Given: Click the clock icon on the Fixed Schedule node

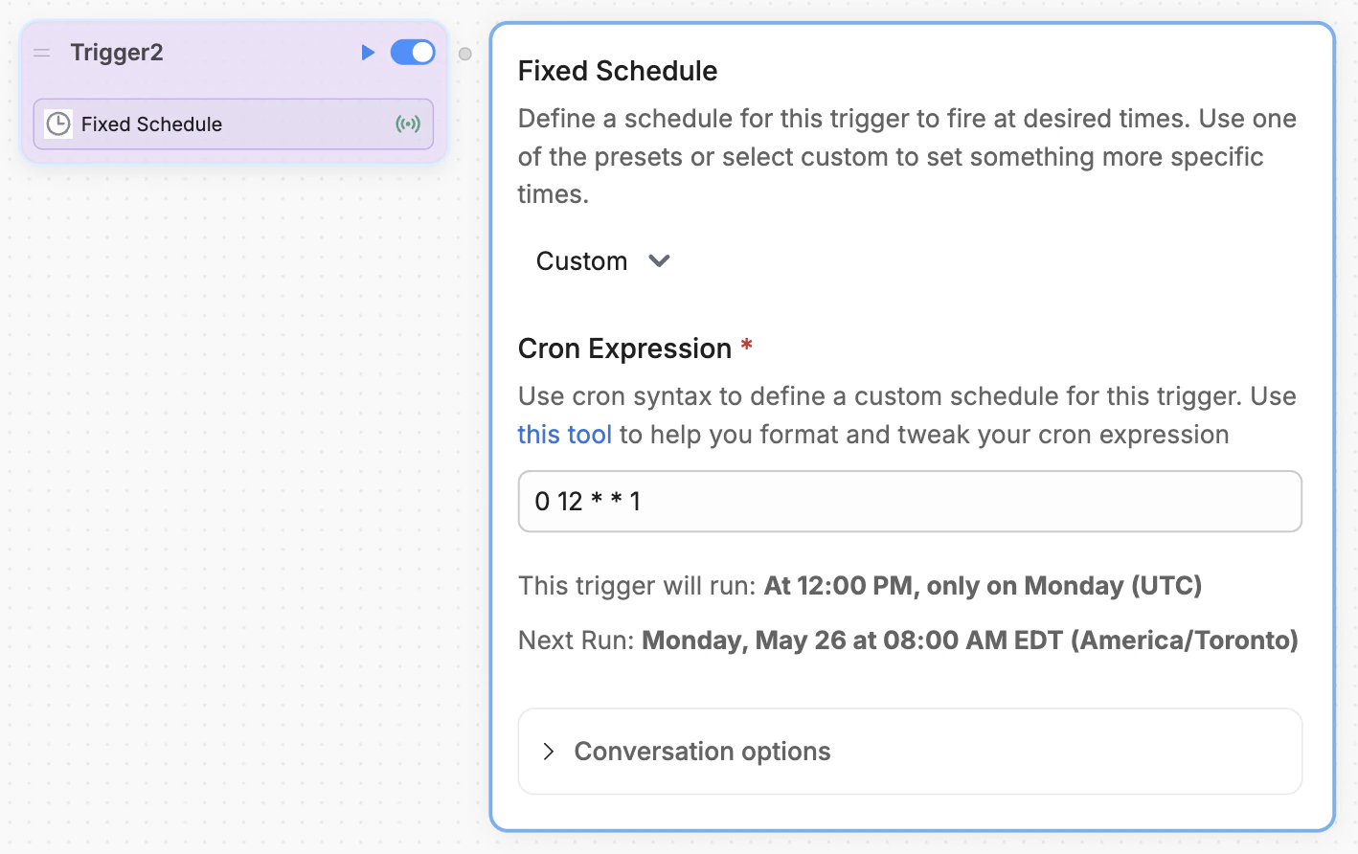Looking at the screenshot, I should click(57, 124).
